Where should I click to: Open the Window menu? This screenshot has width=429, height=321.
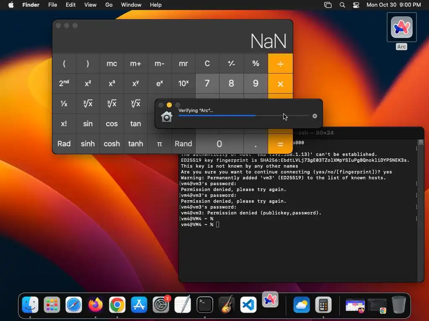coord(131,5)
